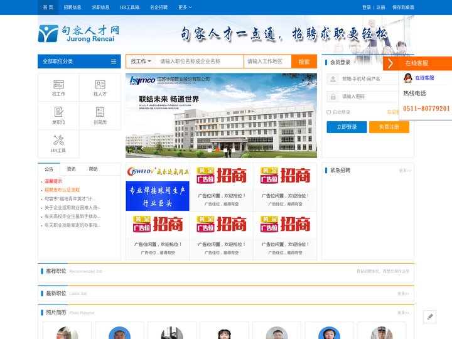Open the 发职位 post job icon
Viewport: 452px width, 339px height.
click(58, 112)
